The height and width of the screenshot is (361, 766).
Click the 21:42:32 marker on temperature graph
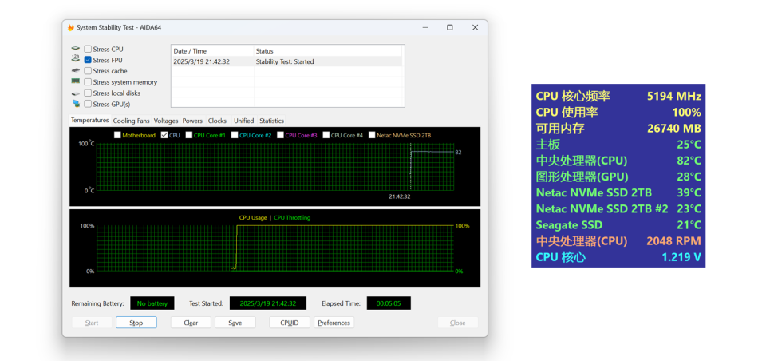(x=400, y=196)
